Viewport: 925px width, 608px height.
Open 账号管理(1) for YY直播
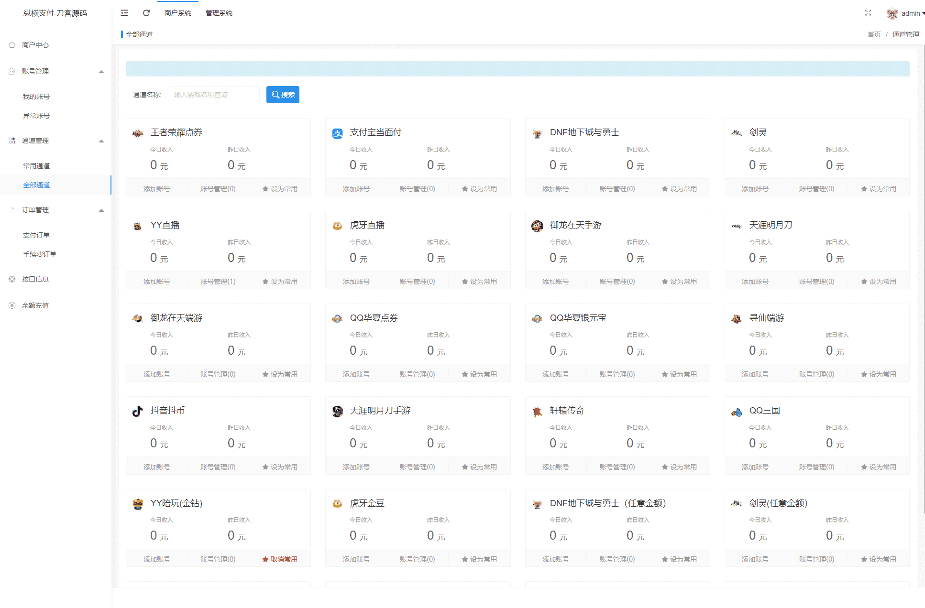pos(218,282)
